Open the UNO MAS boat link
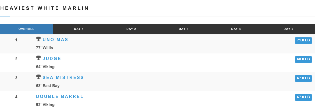 tap(55, 40)
